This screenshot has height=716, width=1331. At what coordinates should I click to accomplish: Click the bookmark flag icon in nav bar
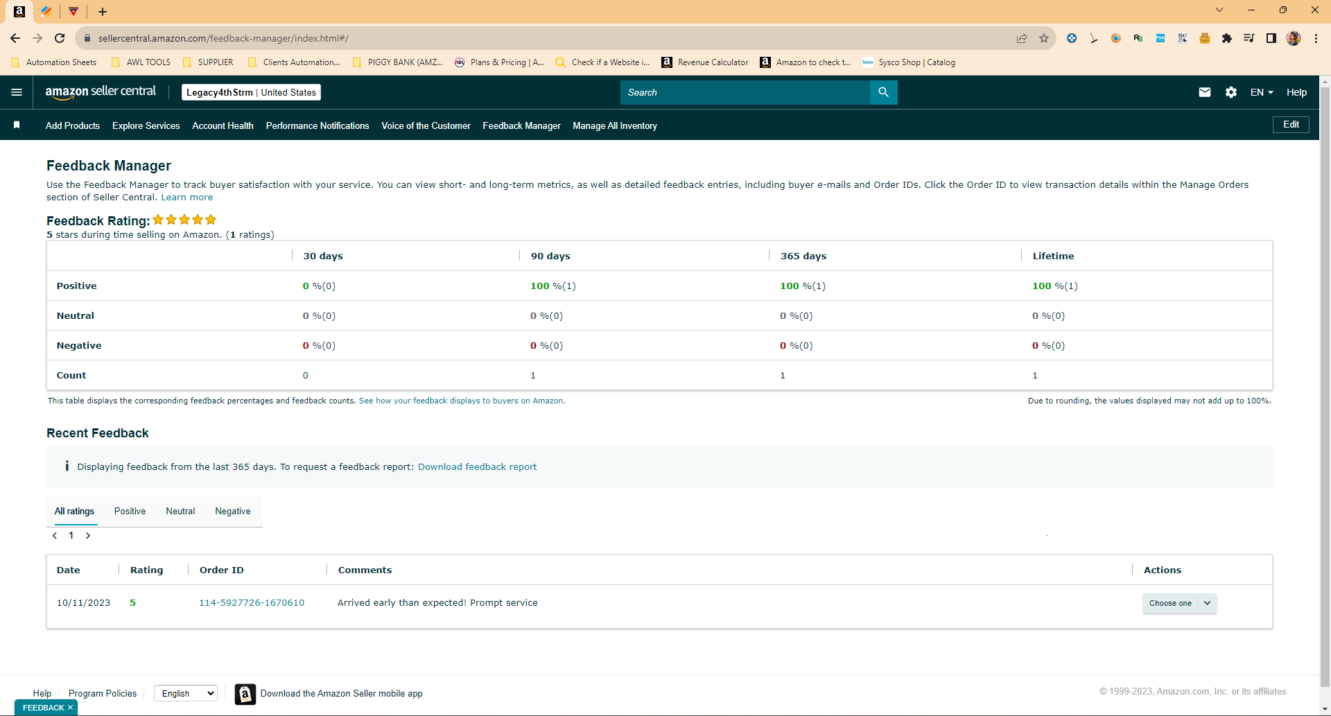coord(17,125)
